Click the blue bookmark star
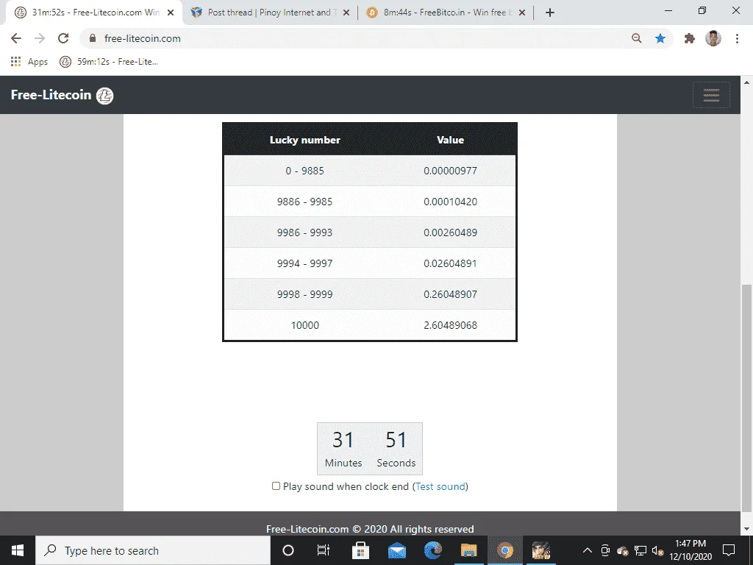This screenshot has height=565, width=753. point(660,38)
